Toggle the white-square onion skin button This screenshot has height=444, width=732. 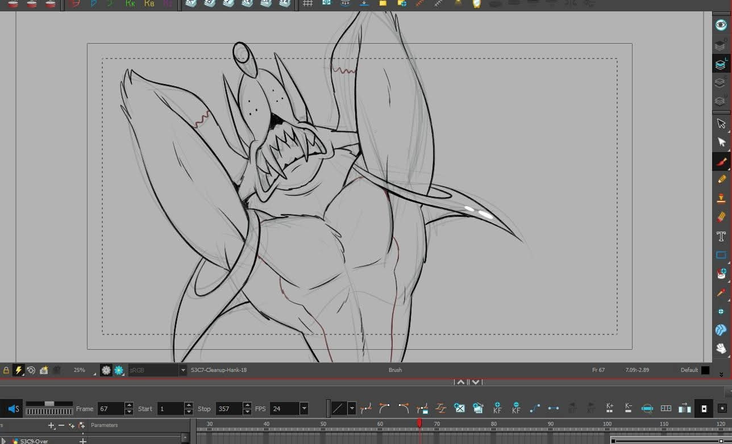point(704,408)
